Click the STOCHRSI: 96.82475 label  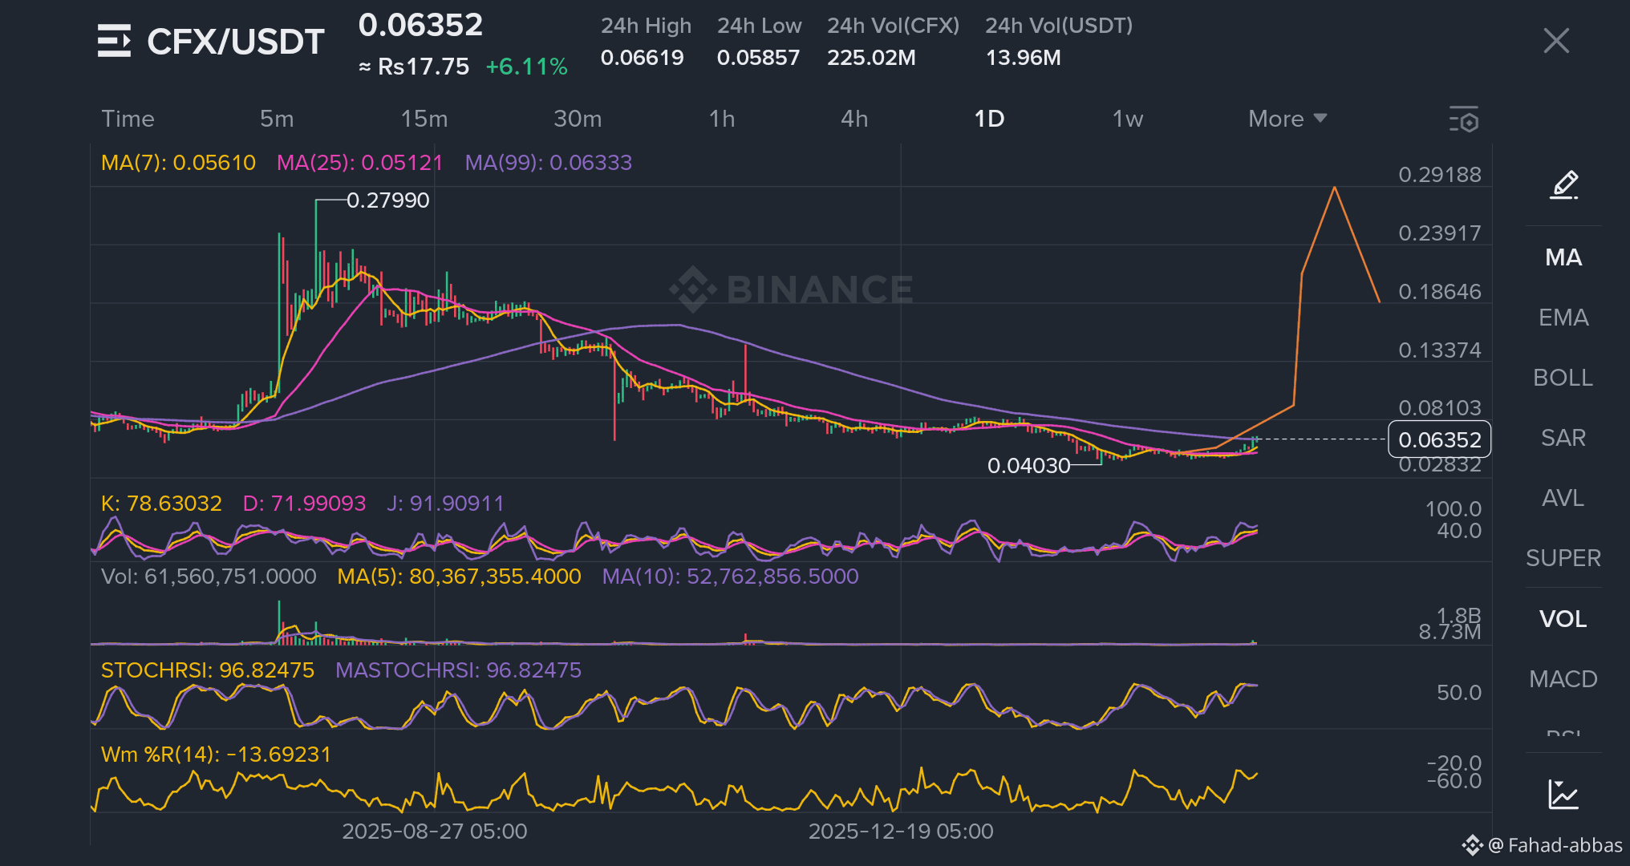point(208,670)
